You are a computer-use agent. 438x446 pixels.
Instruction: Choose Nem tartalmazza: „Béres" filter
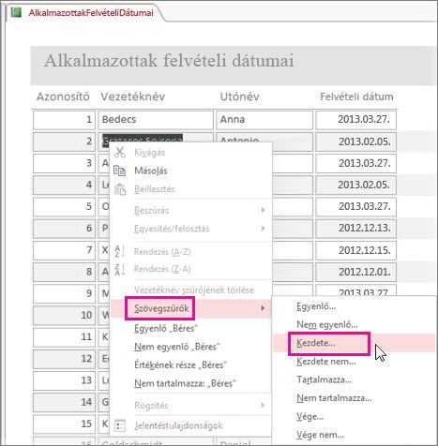(191, 383)
